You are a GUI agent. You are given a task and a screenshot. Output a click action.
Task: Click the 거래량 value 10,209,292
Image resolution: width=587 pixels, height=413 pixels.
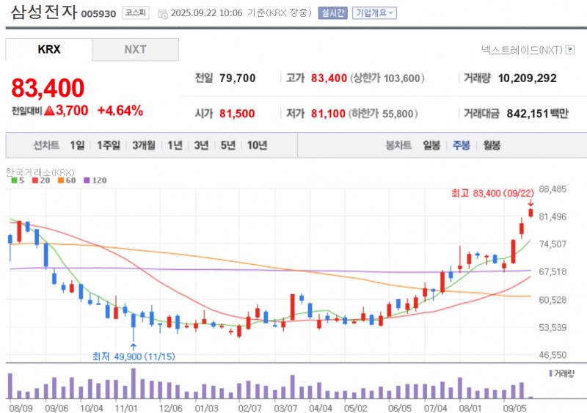pos(527,78)
